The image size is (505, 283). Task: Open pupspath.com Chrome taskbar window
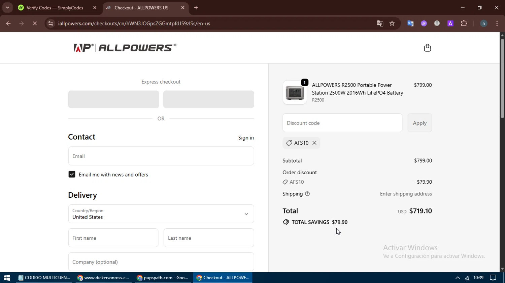click(x=163, y=278)
